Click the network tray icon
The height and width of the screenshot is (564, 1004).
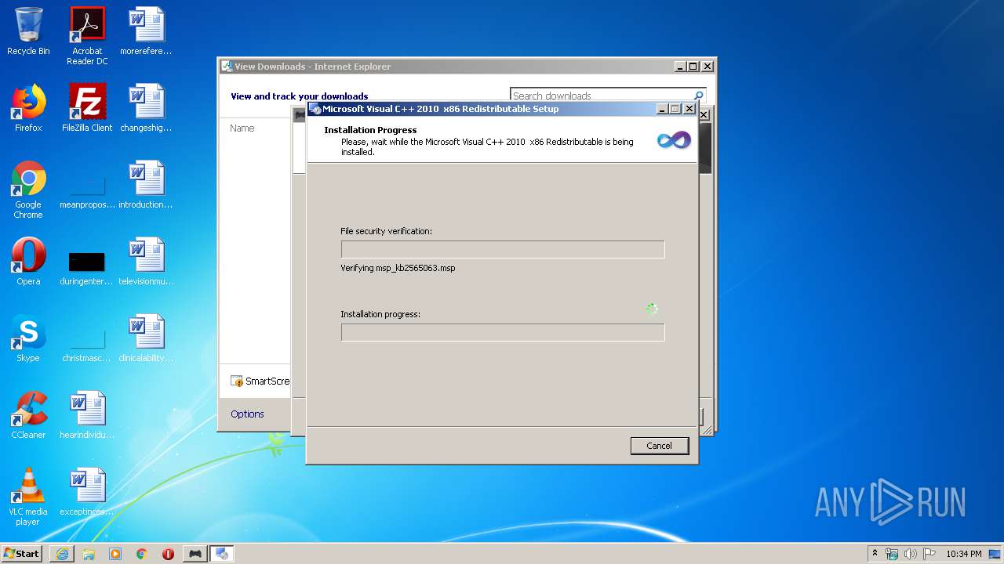click(x=892, y=554)
